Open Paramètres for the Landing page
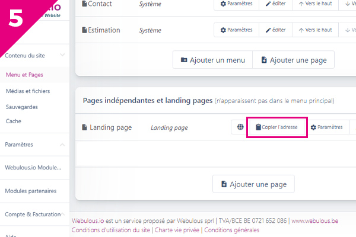 (x=326, y=127)
